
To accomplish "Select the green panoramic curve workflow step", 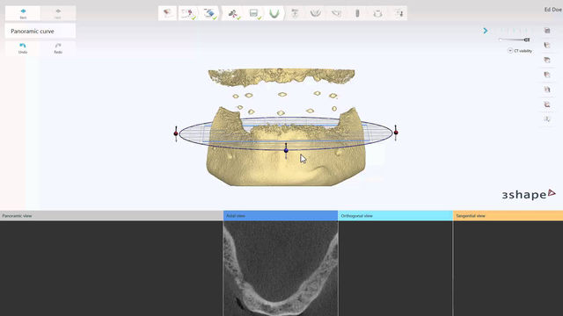I will pyautogui.click(x=274, y=14).
